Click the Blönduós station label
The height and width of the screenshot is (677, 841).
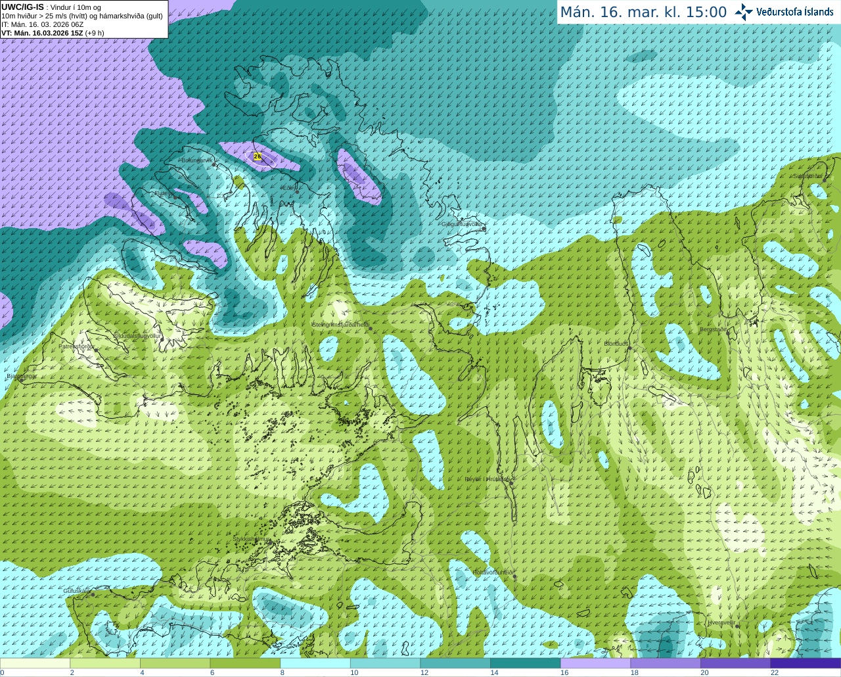tap(616, 344)
